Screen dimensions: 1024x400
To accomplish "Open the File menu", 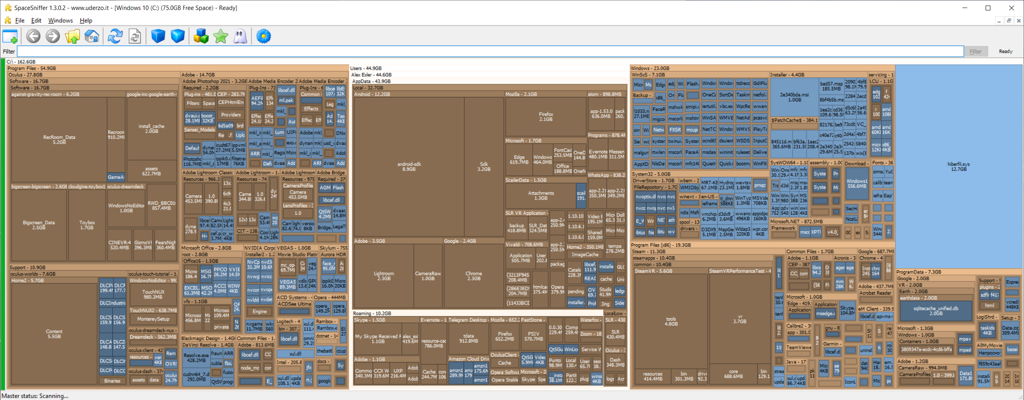I will coord(20,20).
